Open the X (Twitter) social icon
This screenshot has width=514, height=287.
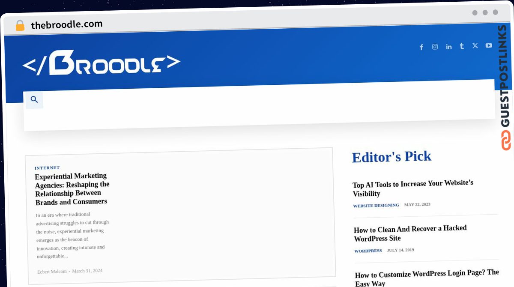tap(475, 45)
